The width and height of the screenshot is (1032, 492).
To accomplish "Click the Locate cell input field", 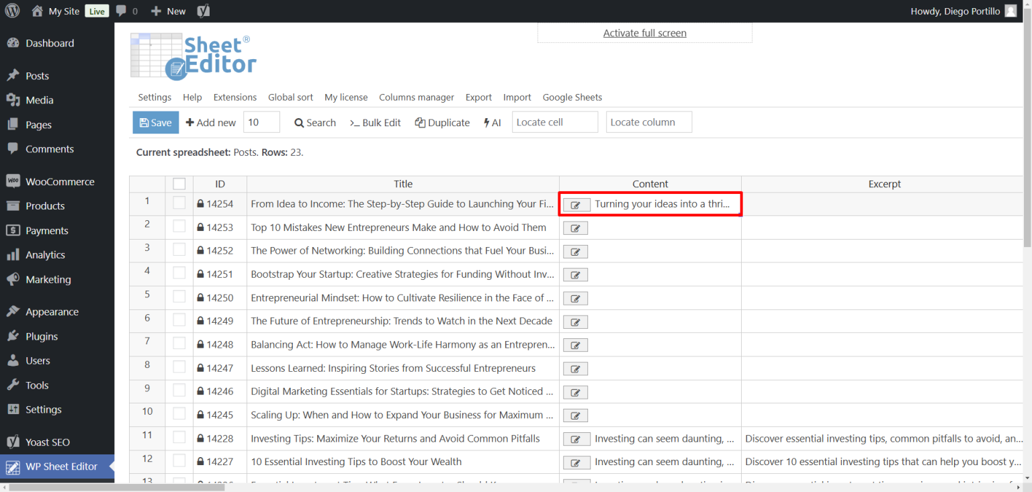I will point(554,121).
